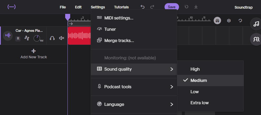
Task: Click bar 10 on the timeline ruler
Action: (x=191, y=18)
